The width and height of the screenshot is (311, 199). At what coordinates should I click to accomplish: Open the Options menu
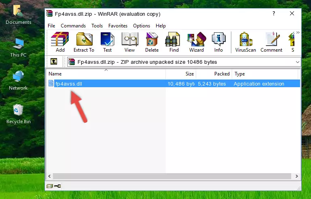pyautogui.click(x=142, y=26)
